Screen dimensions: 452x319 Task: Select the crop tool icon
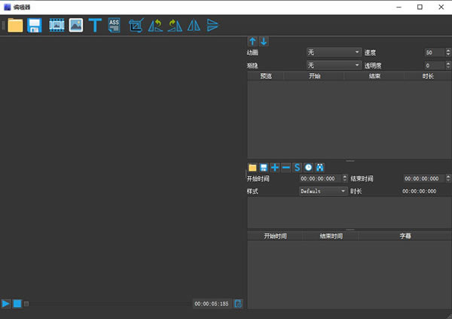coord(136,26)
